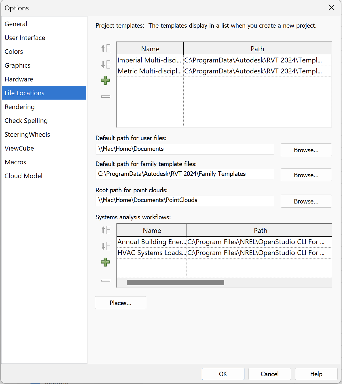Add a new project template with green plus
This screenshot has height=384, width=342.
pos(106,80)
